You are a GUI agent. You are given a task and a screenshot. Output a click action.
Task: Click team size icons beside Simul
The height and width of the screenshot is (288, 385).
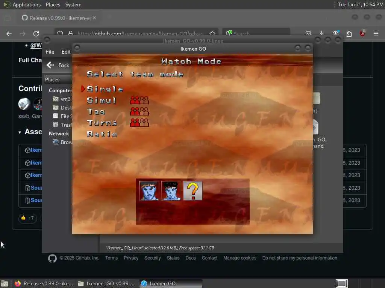(x=139, y=100)
